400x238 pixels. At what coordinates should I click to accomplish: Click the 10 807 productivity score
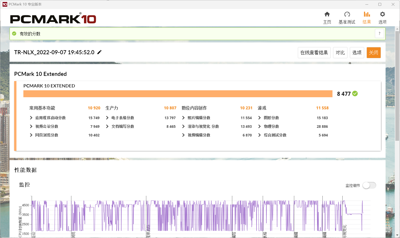click(170, 108)
